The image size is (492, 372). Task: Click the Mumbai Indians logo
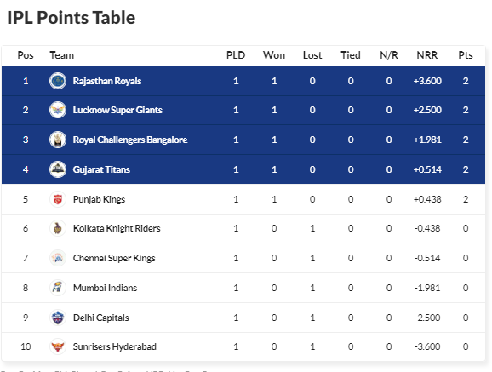58,288
